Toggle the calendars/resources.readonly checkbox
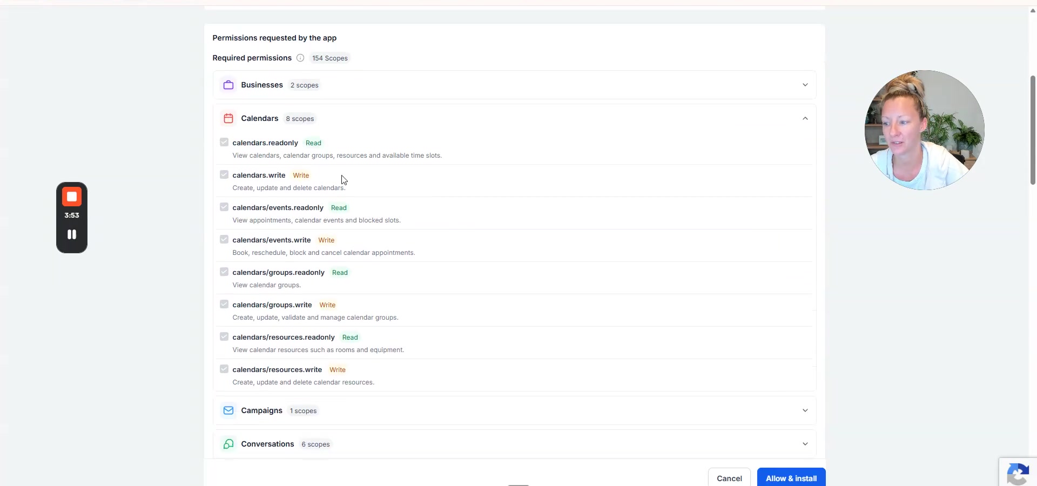This screenshot has height=486, width=1037. [224, 337]
